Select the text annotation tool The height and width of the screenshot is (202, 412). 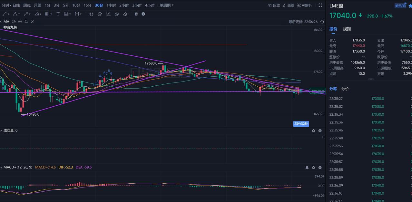click(x=58, y=14)
